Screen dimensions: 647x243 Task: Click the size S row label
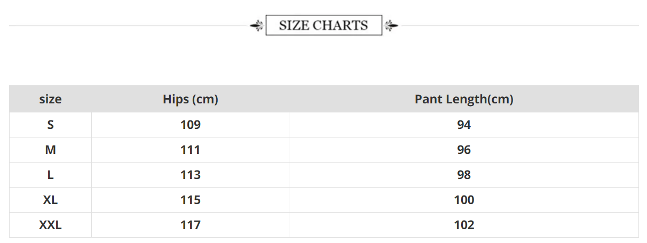click(50, 125)
